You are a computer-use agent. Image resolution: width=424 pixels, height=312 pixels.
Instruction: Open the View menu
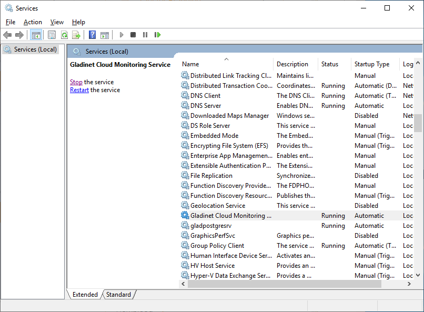[57, 22]
